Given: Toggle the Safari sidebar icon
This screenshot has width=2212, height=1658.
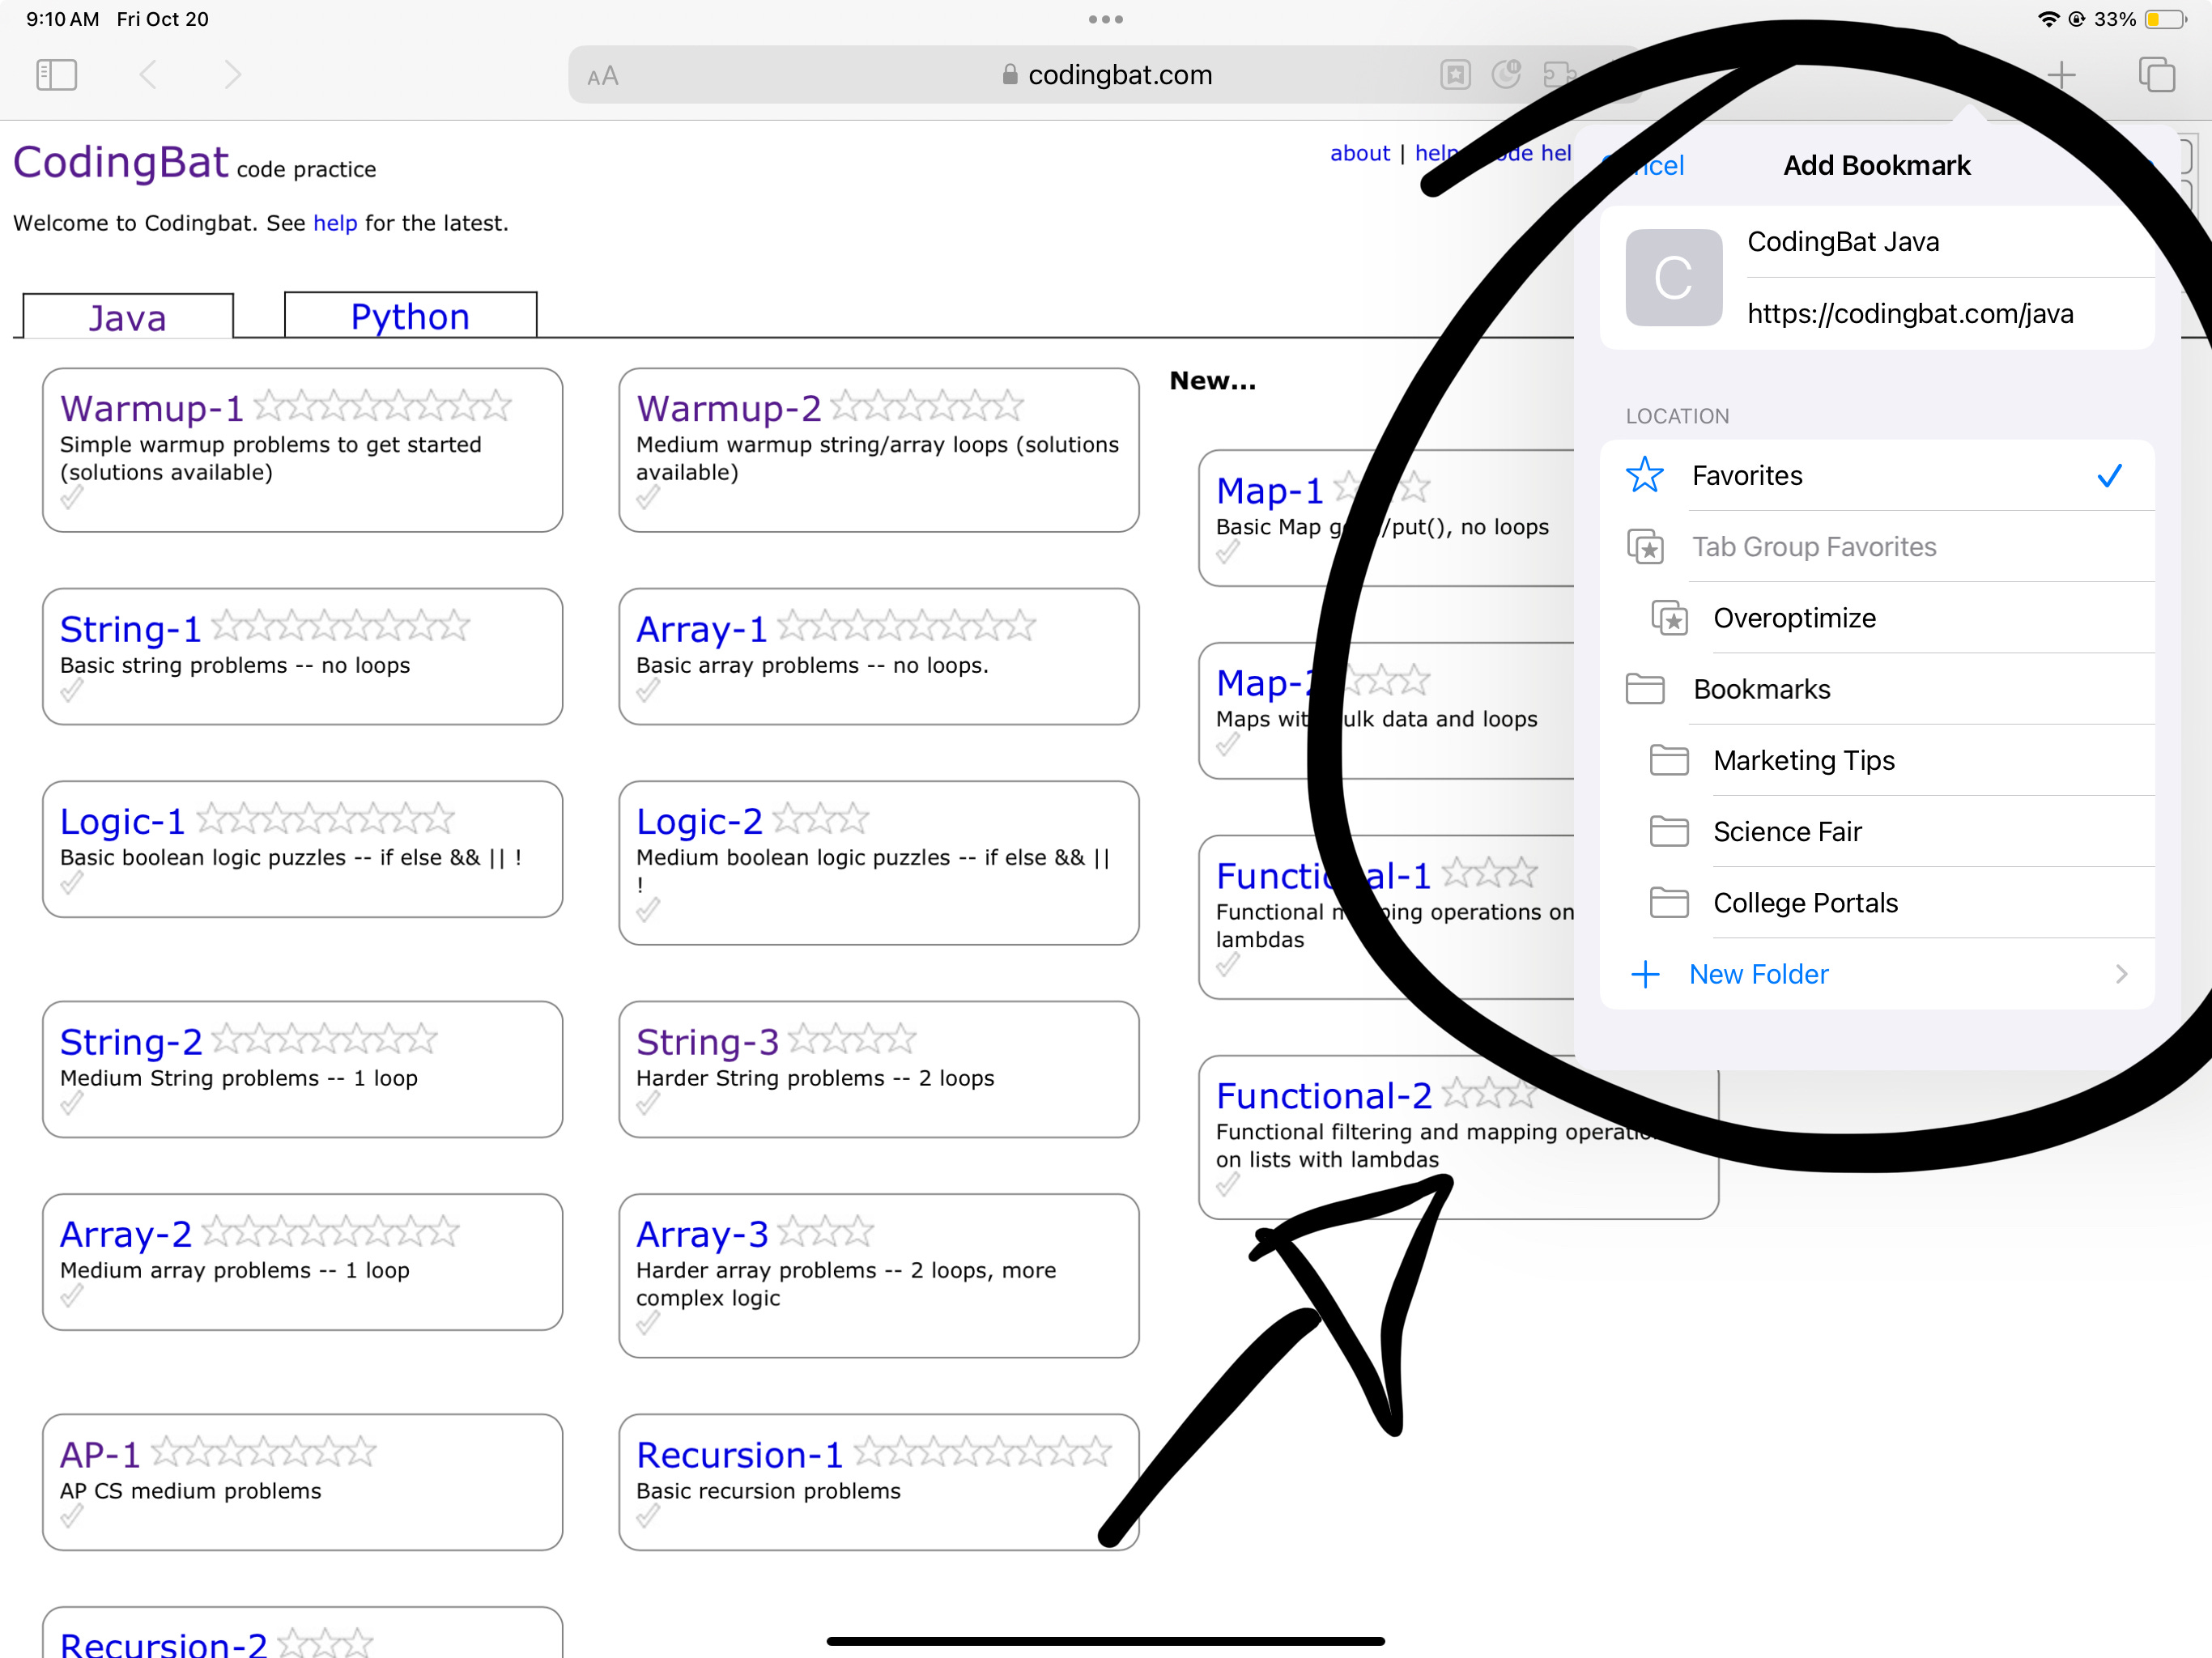Looking at the screenshot, I should (56, 75).
